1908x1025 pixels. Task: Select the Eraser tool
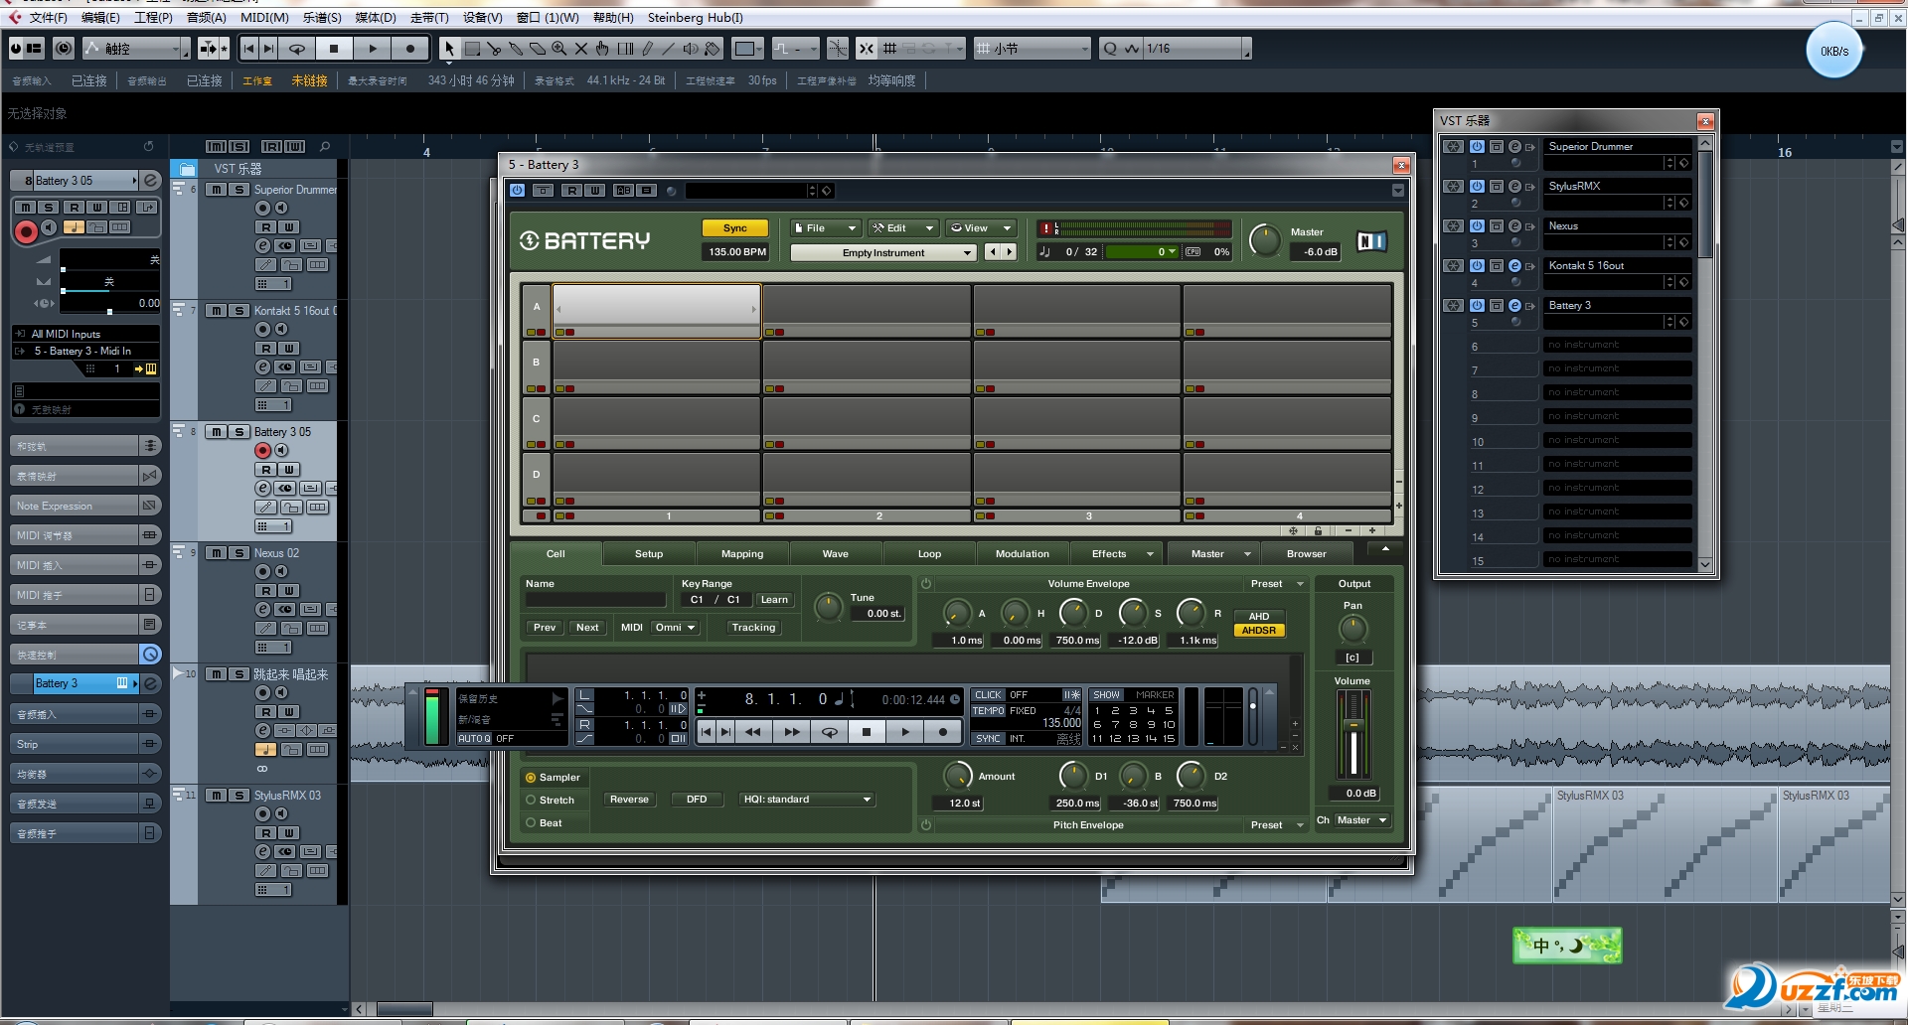[538, 48]
